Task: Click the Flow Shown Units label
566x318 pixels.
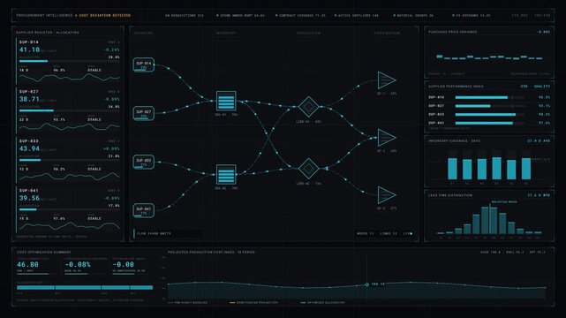Action: point(155,233)
